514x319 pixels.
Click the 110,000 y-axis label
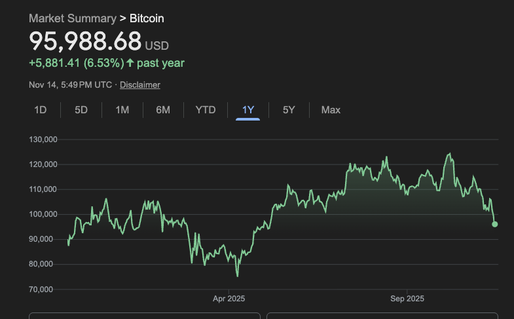tap(43, 189)
